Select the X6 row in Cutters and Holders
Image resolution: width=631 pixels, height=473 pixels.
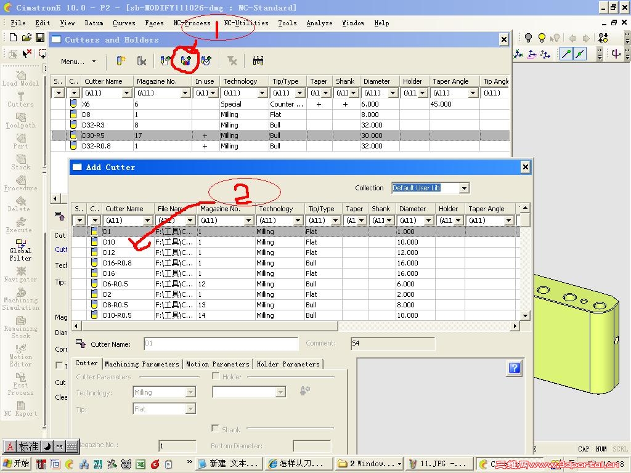280,104
